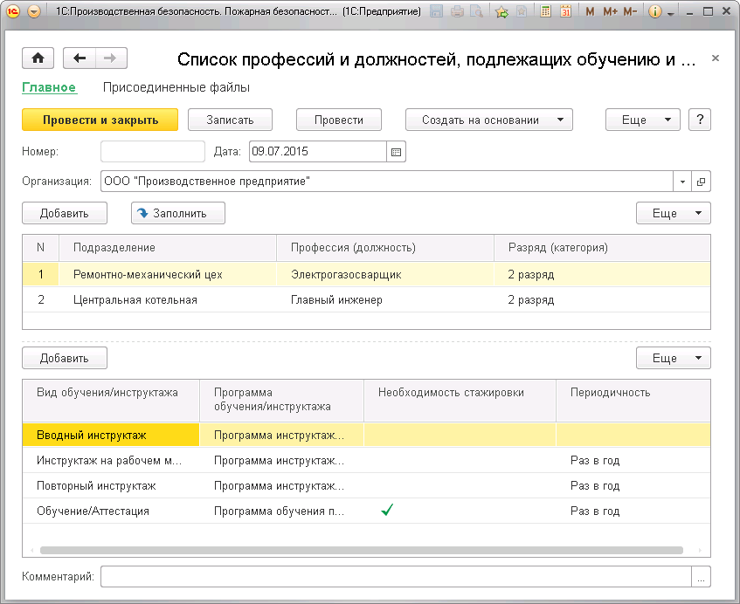Open the organization record icon
The height and width of the screenshot is (604, 740).
click(702, 182)
